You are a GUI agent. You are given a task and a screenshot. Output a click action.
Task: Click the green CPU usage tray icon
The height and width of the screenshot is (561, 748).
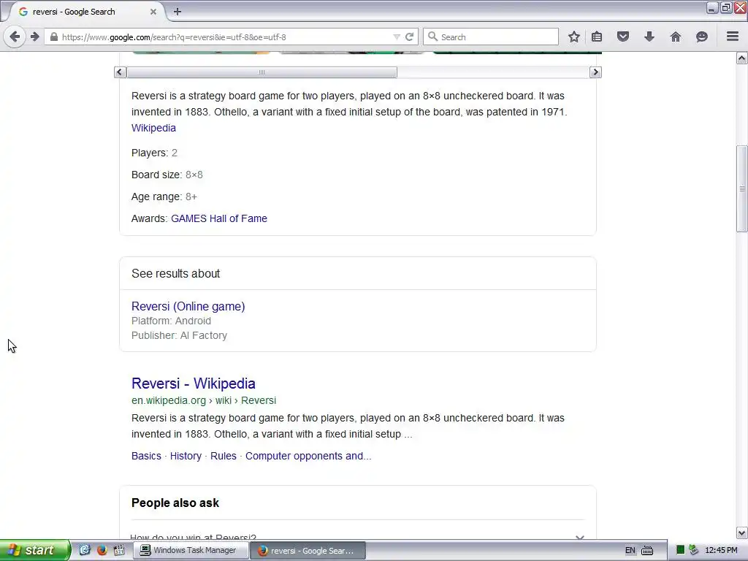pos(681,550)
